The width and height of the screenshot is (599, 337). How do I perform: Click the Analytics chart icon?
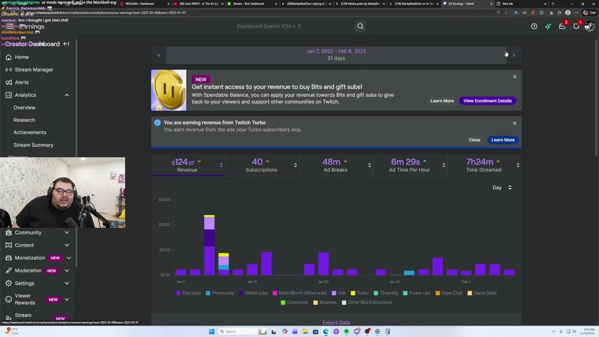click(8, 95)
